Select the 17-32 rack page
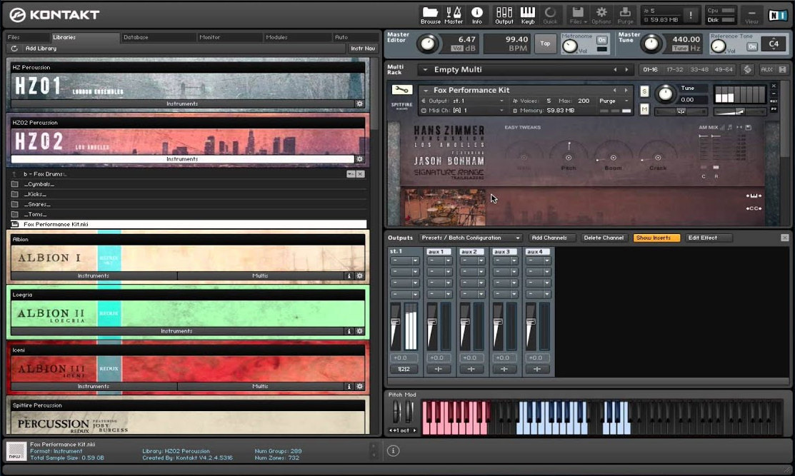 pyautogui.click(x=675, y=69)
